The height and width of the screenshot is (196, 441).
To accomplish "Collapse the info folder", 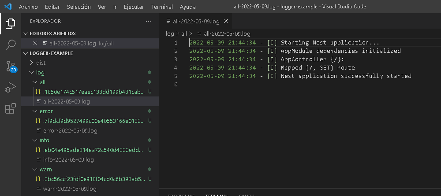I will point(35,140).
